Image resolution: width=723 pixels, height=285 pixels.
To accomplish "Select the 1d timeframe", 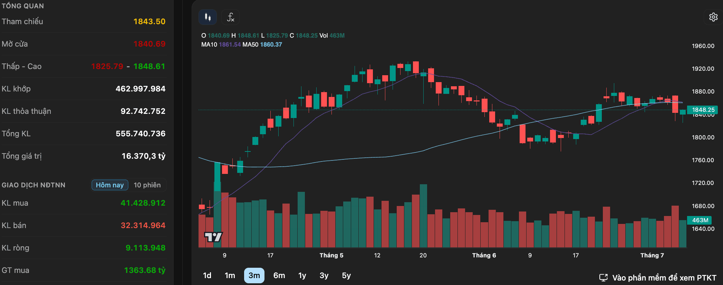I will pos(207,275).
